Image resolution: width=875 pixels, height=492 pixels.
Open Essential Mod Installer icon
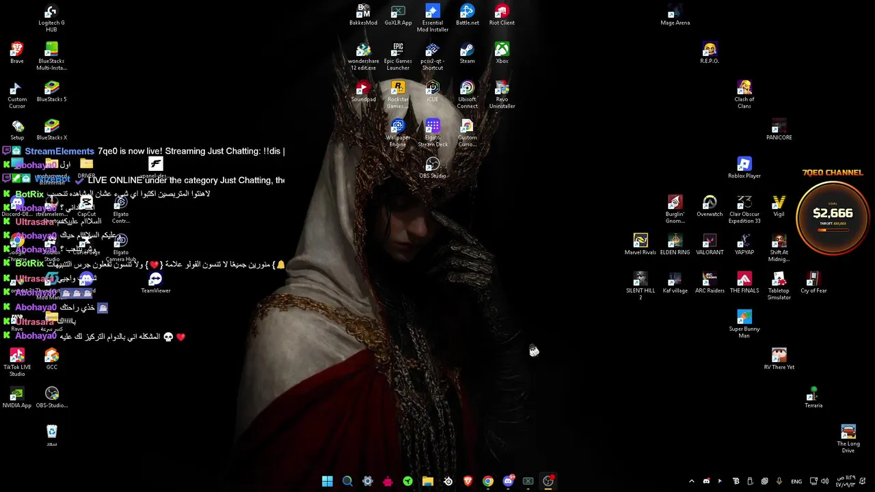433,18
